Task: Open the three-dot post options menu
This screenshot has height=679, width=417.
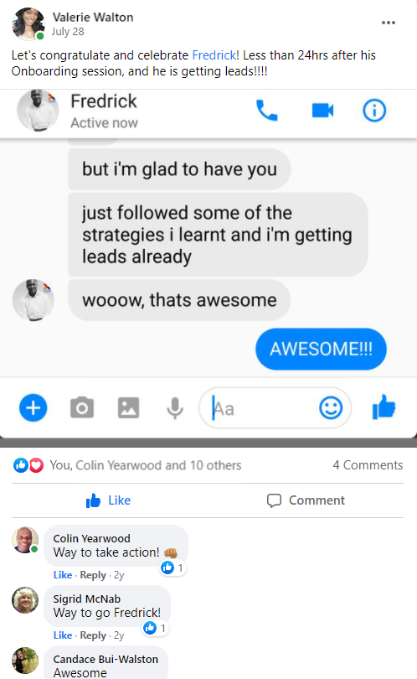Action: [x=389, y=23]
